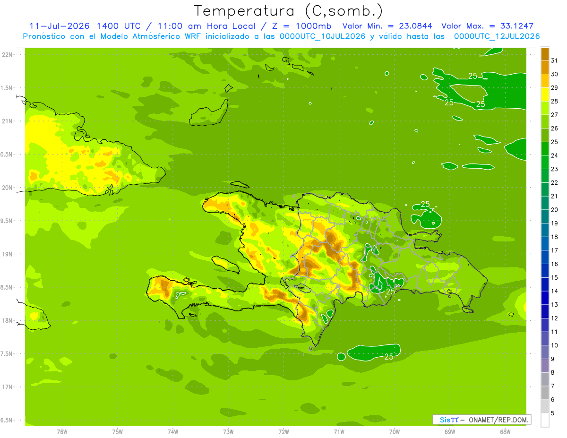This screenshot has width=567, height=438.
Task: Click the "75W" longitude axis label
Action: tap(118, 431)
